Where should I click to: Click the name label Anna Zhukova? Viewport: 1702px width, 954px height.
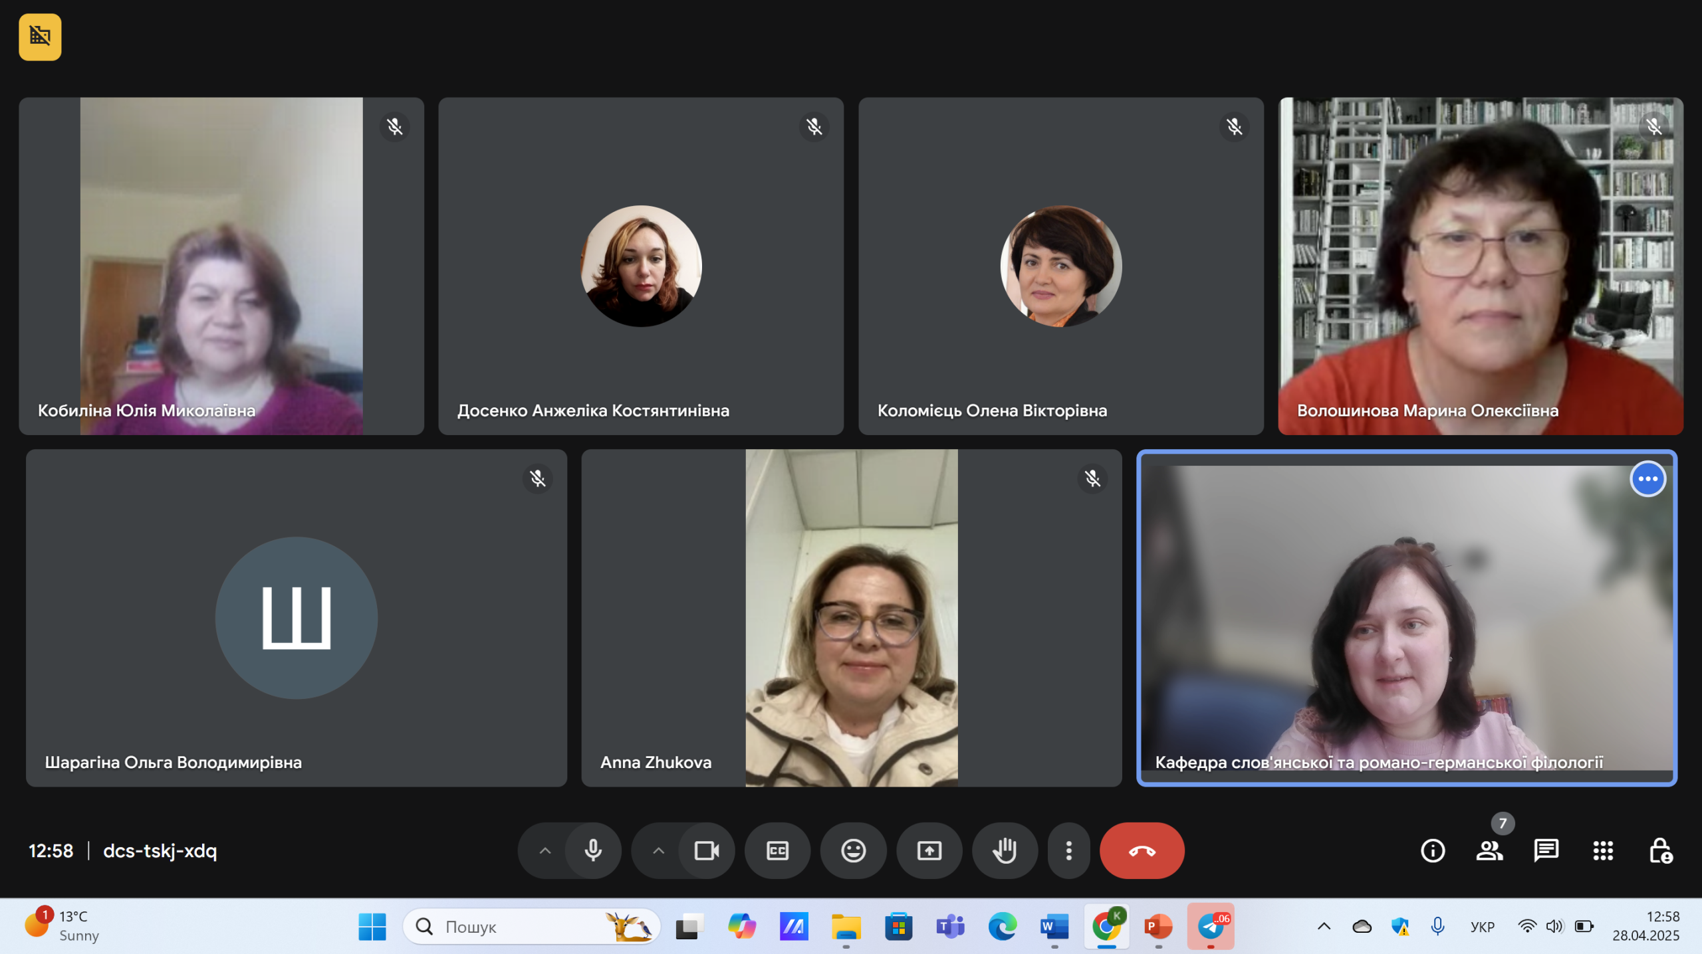click(x=656, y=762)
